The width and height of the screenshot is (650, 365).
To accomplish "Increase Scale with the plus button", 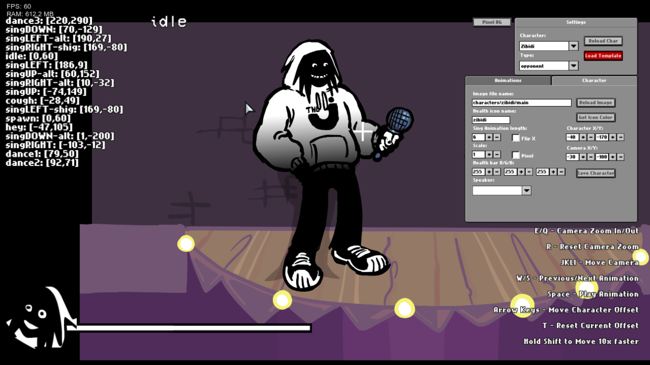I will pos(489,154).
